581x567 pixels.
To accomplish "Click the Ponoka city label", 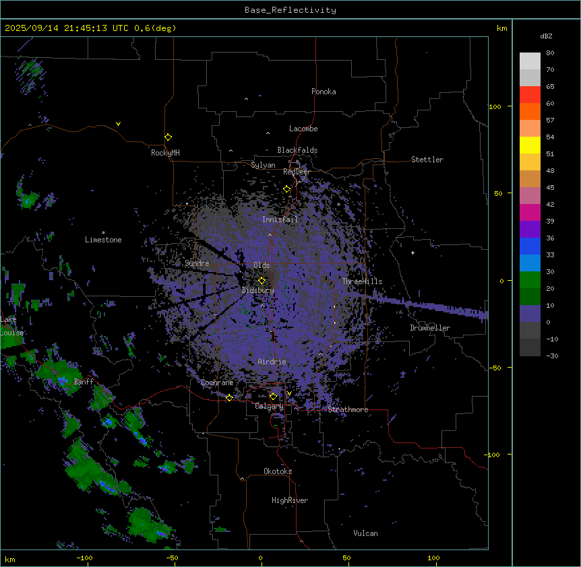I will (324, 92).
